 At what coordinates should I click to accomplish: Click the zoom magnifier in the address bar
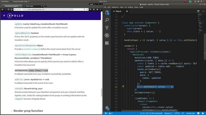(x=84, y=10)
